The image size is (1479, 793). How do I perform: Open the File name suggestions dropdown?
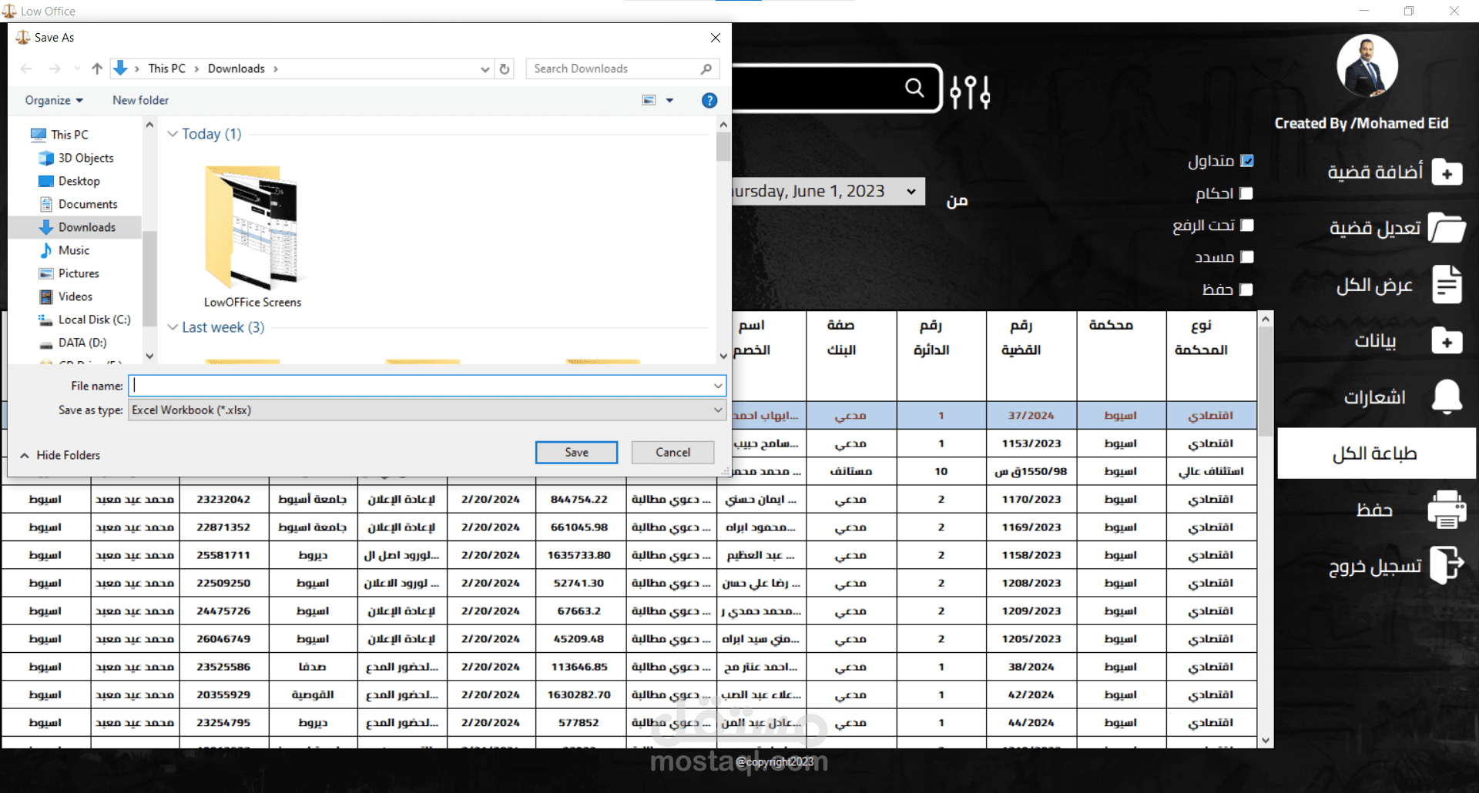pyautogui.click(x=718, y=386)
